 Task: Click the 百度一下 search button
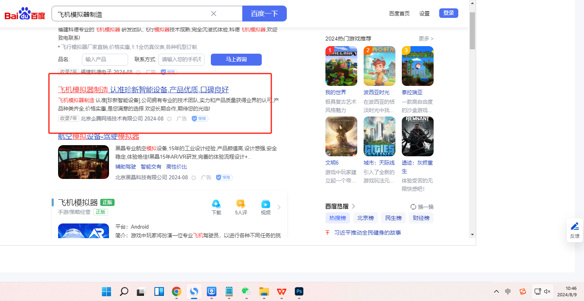click(x=265, y=14)
